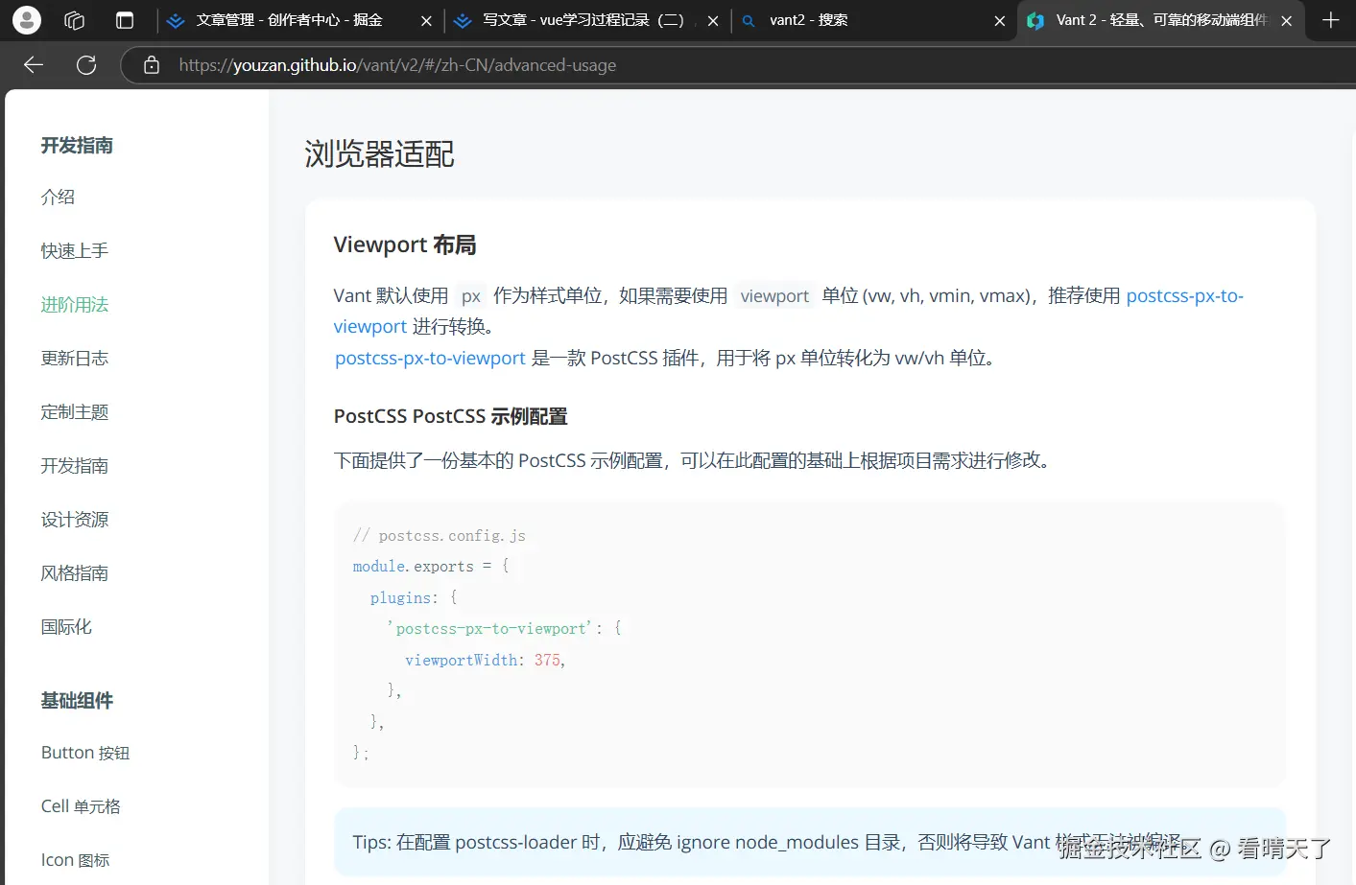The height and width of the screenshot is (885, 1356).
Task: View site info via lock icon
Action: tap(151, 65)
